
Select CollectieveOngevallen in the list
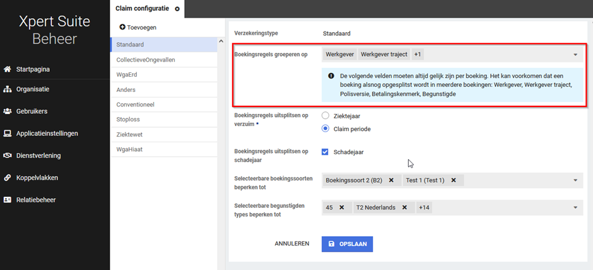146,60
